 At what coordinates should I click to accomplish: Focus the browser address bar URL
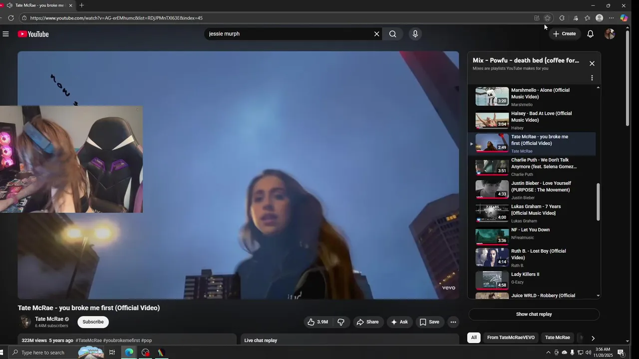[116, 18]
